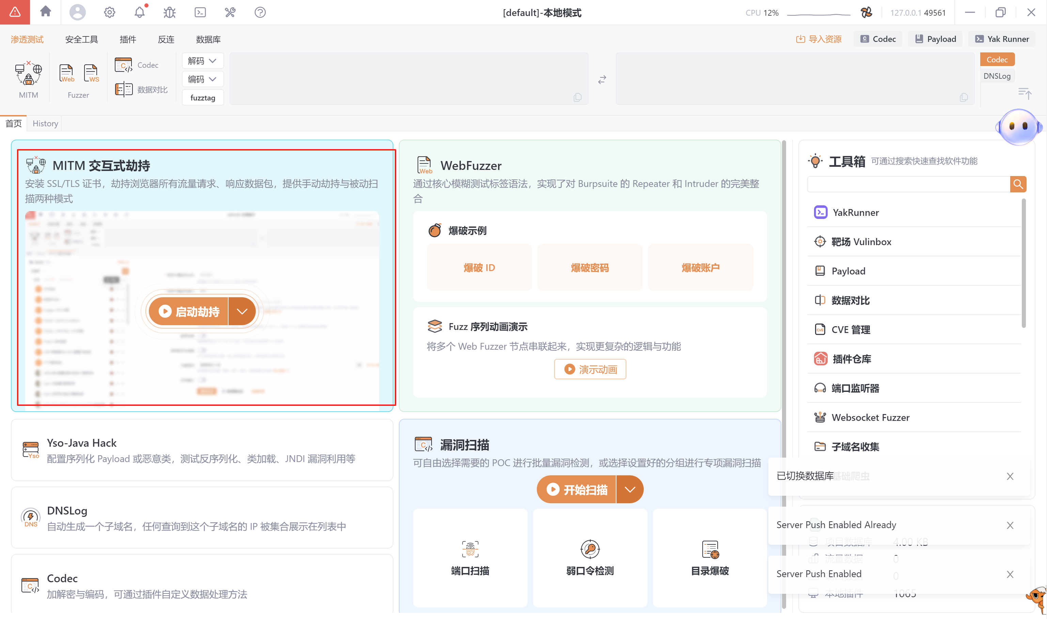The image size is (1047, 619).
Task: Click the help question mark icon
Action: (x=260, y=12)
